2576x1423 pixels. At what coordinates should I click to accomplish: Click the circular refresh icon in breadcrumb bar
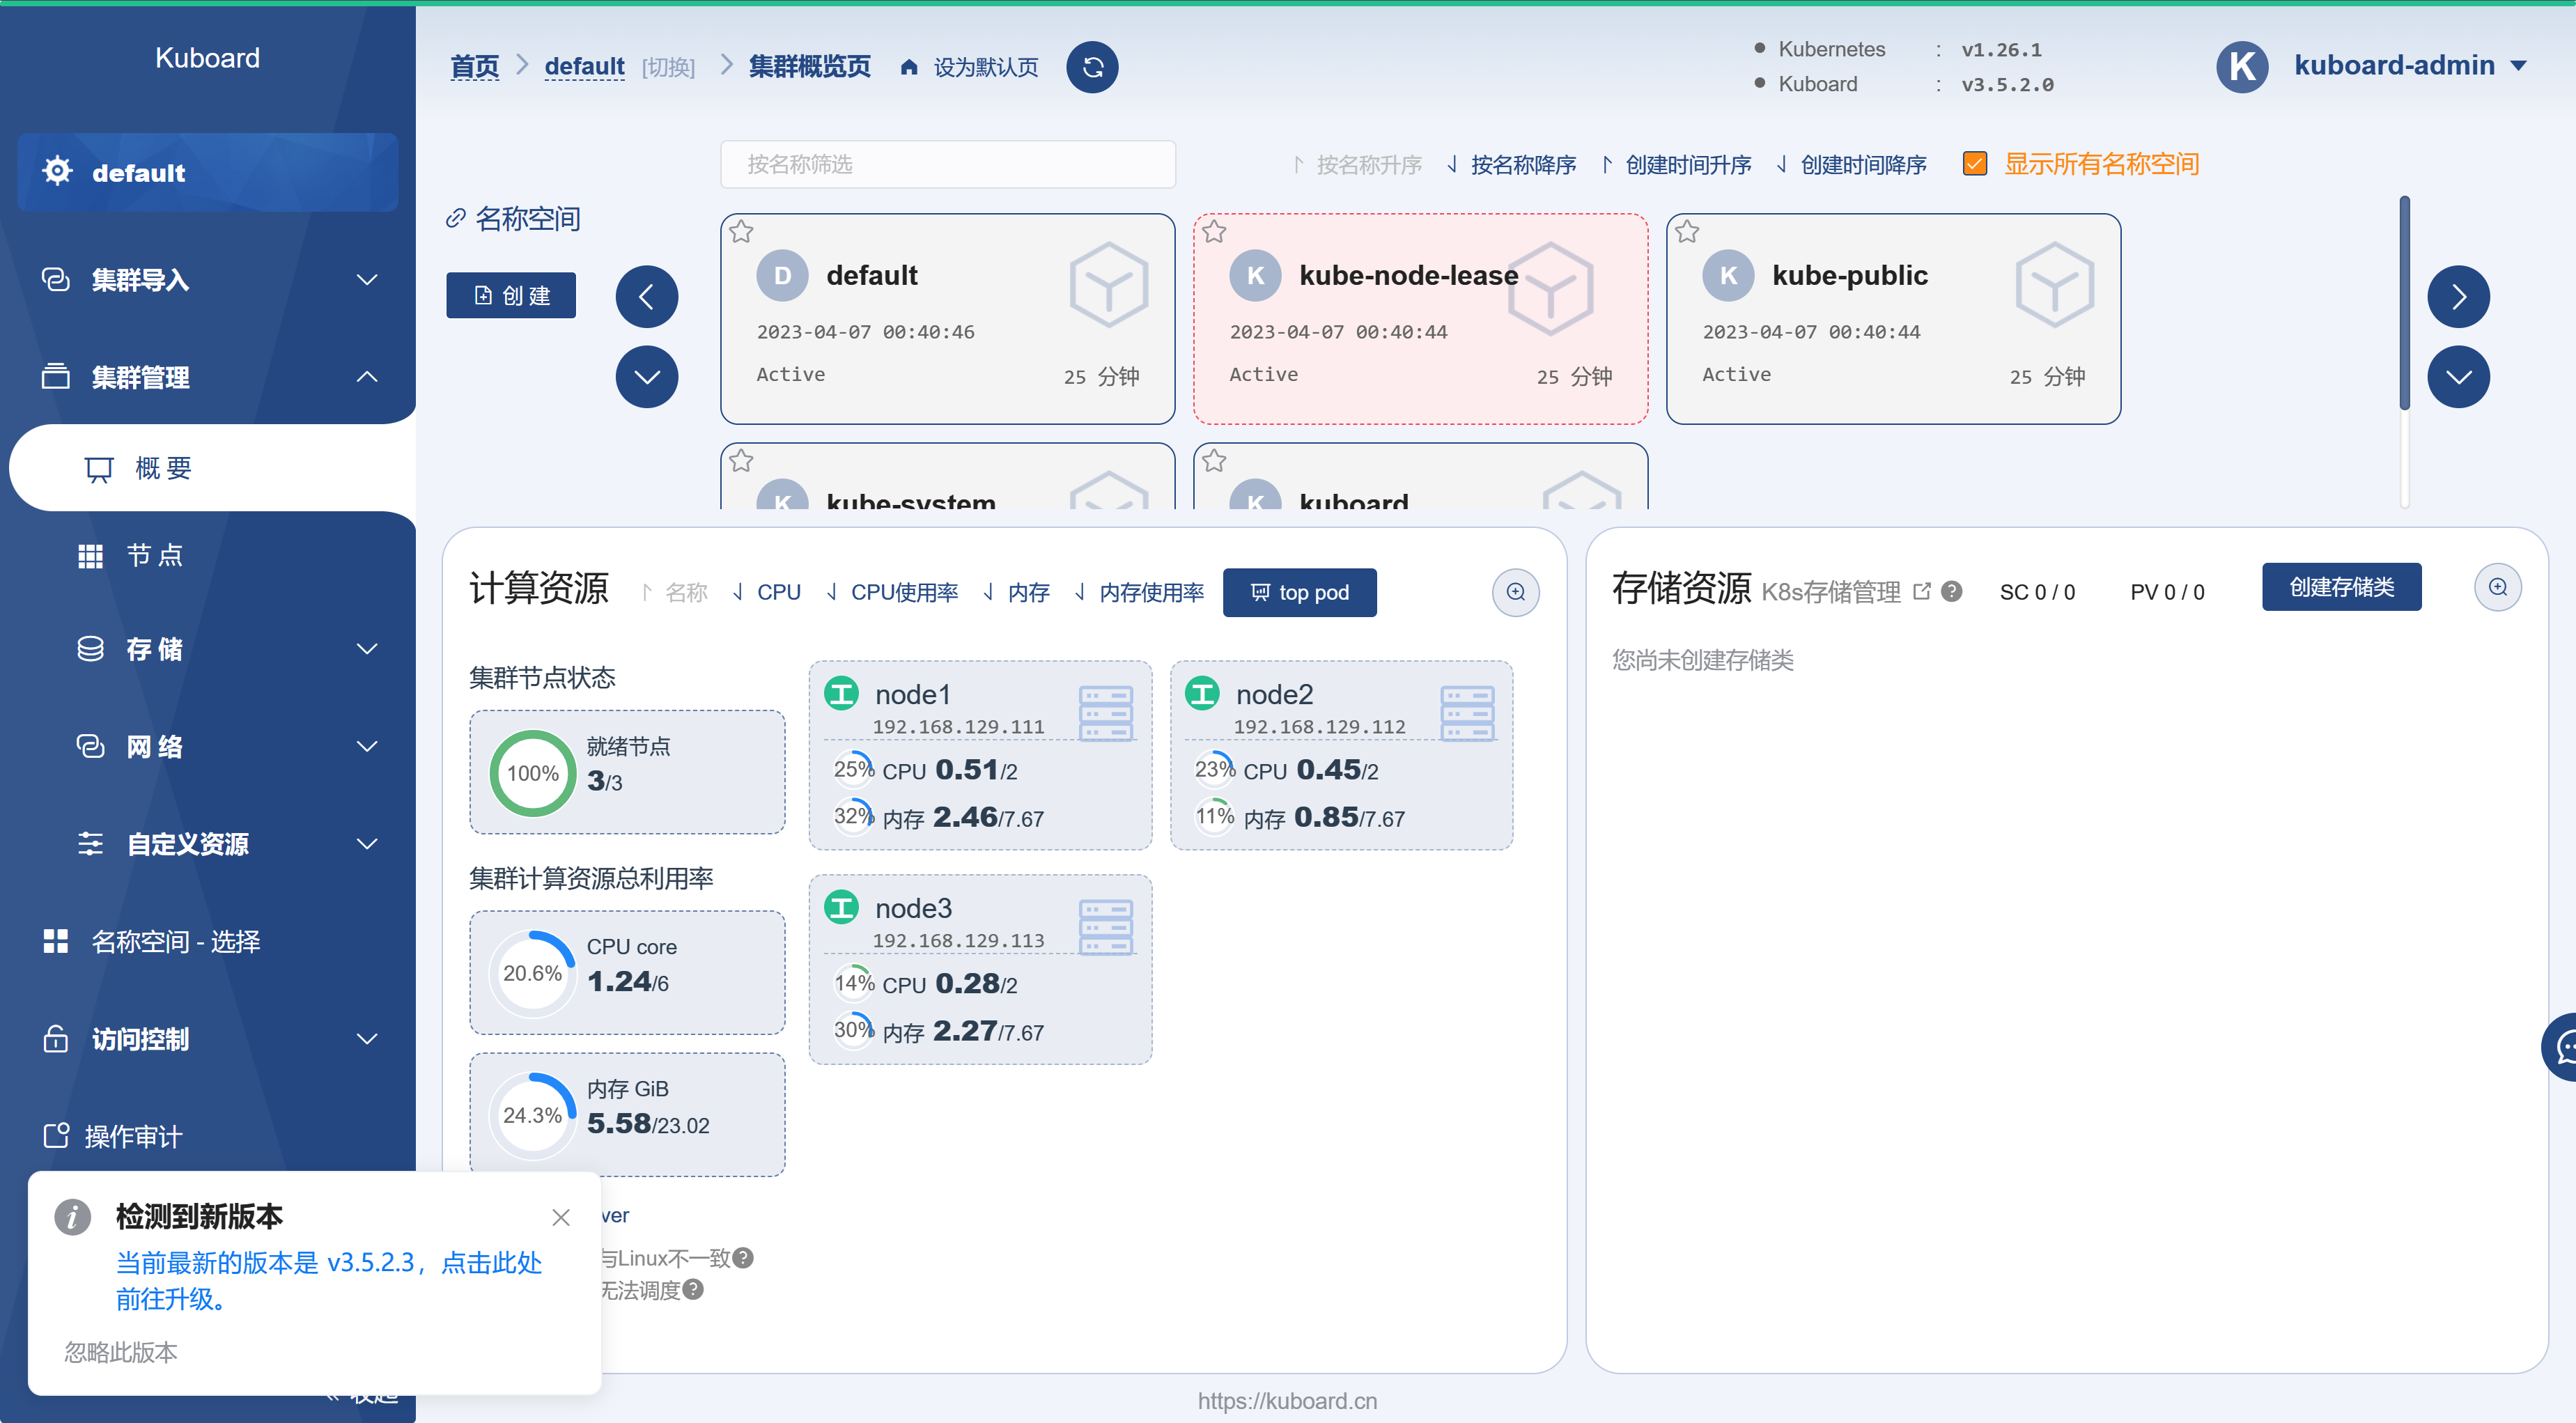click(x=1092, y=67)
